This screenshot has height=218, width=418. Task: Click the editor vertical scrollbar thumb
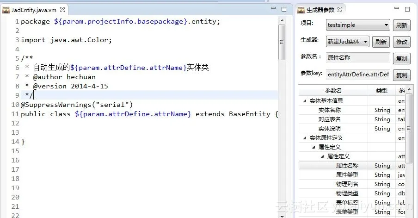282,42
